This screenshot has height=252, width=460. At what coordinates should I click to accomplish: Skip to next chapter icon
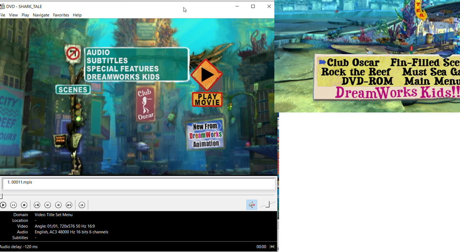tap(69, 205)
